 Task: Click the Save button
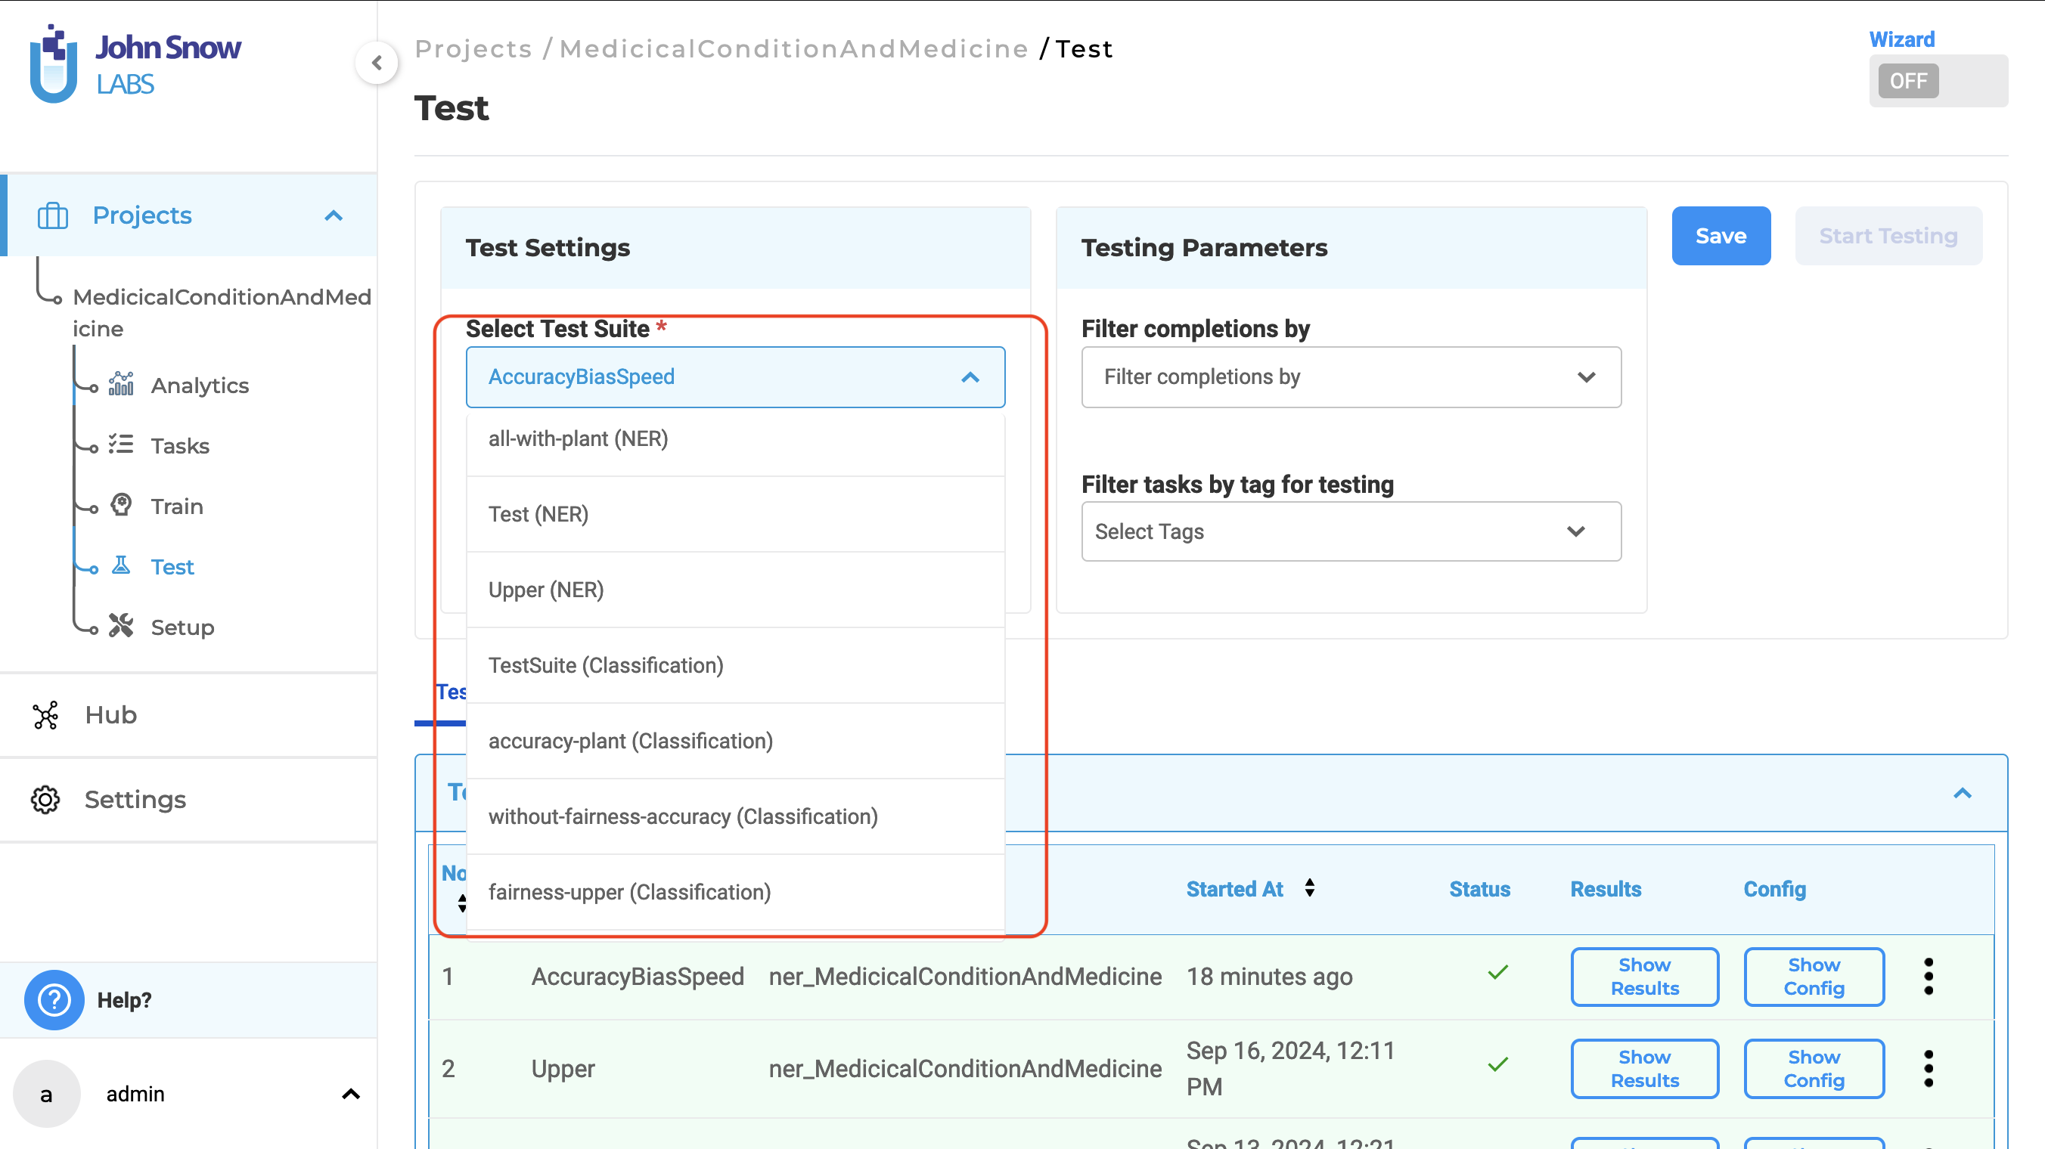[x=1721, y=236]
